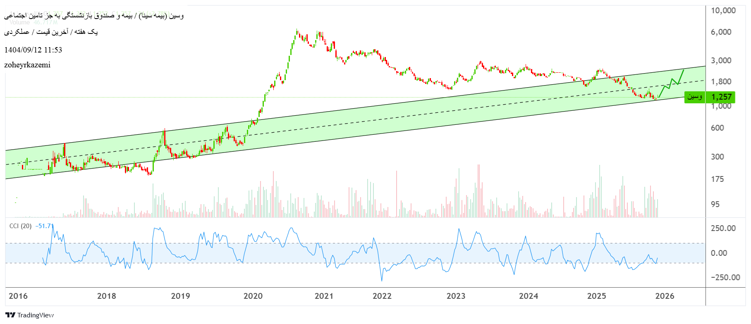751x324 pixels.
Task: Click the TradingView logo icon
Action: [10, 315]
